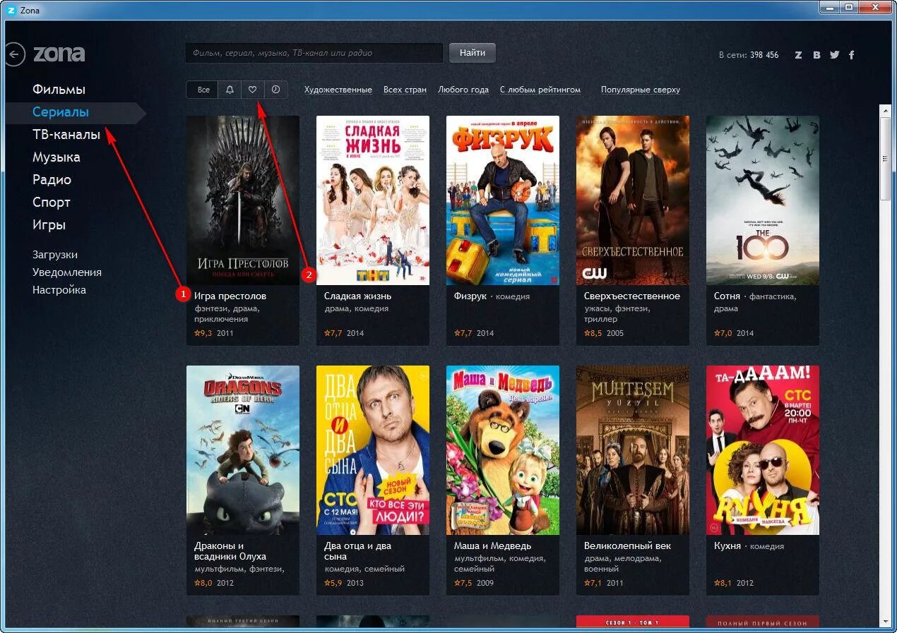Click the Zona logo
Image resolution: width=897 pixels, height=633 pixels.
pos(59,54)
